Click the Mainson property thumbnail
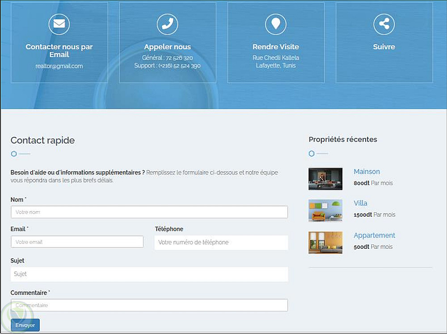Image resolution: width=447 pixels, height=334 pixels. tap(325, 179)
